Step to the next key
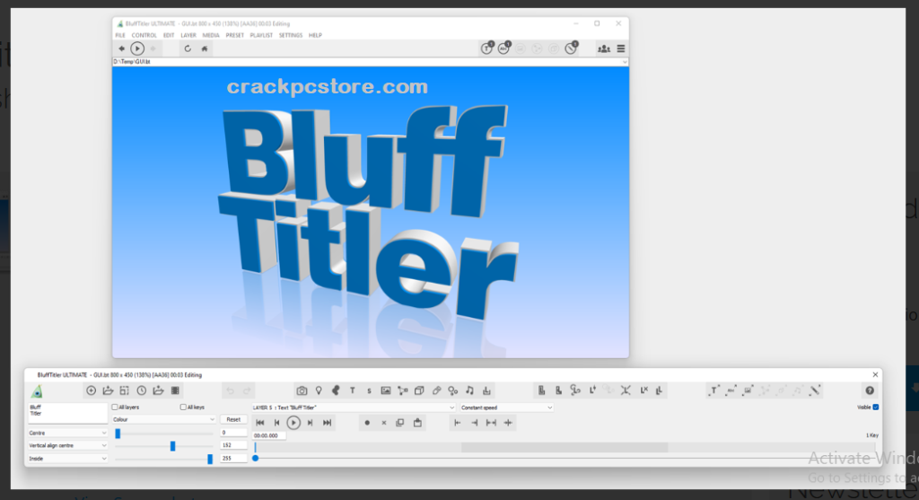Viewport: 919px width, 500px height. pos(310,423)
